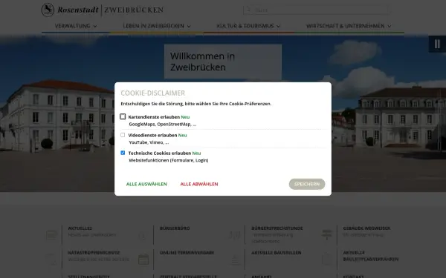Uncheck the Technische Cookies erlauben checkbox
Viewport: 446px width, 278px height.
coord(123,153)
